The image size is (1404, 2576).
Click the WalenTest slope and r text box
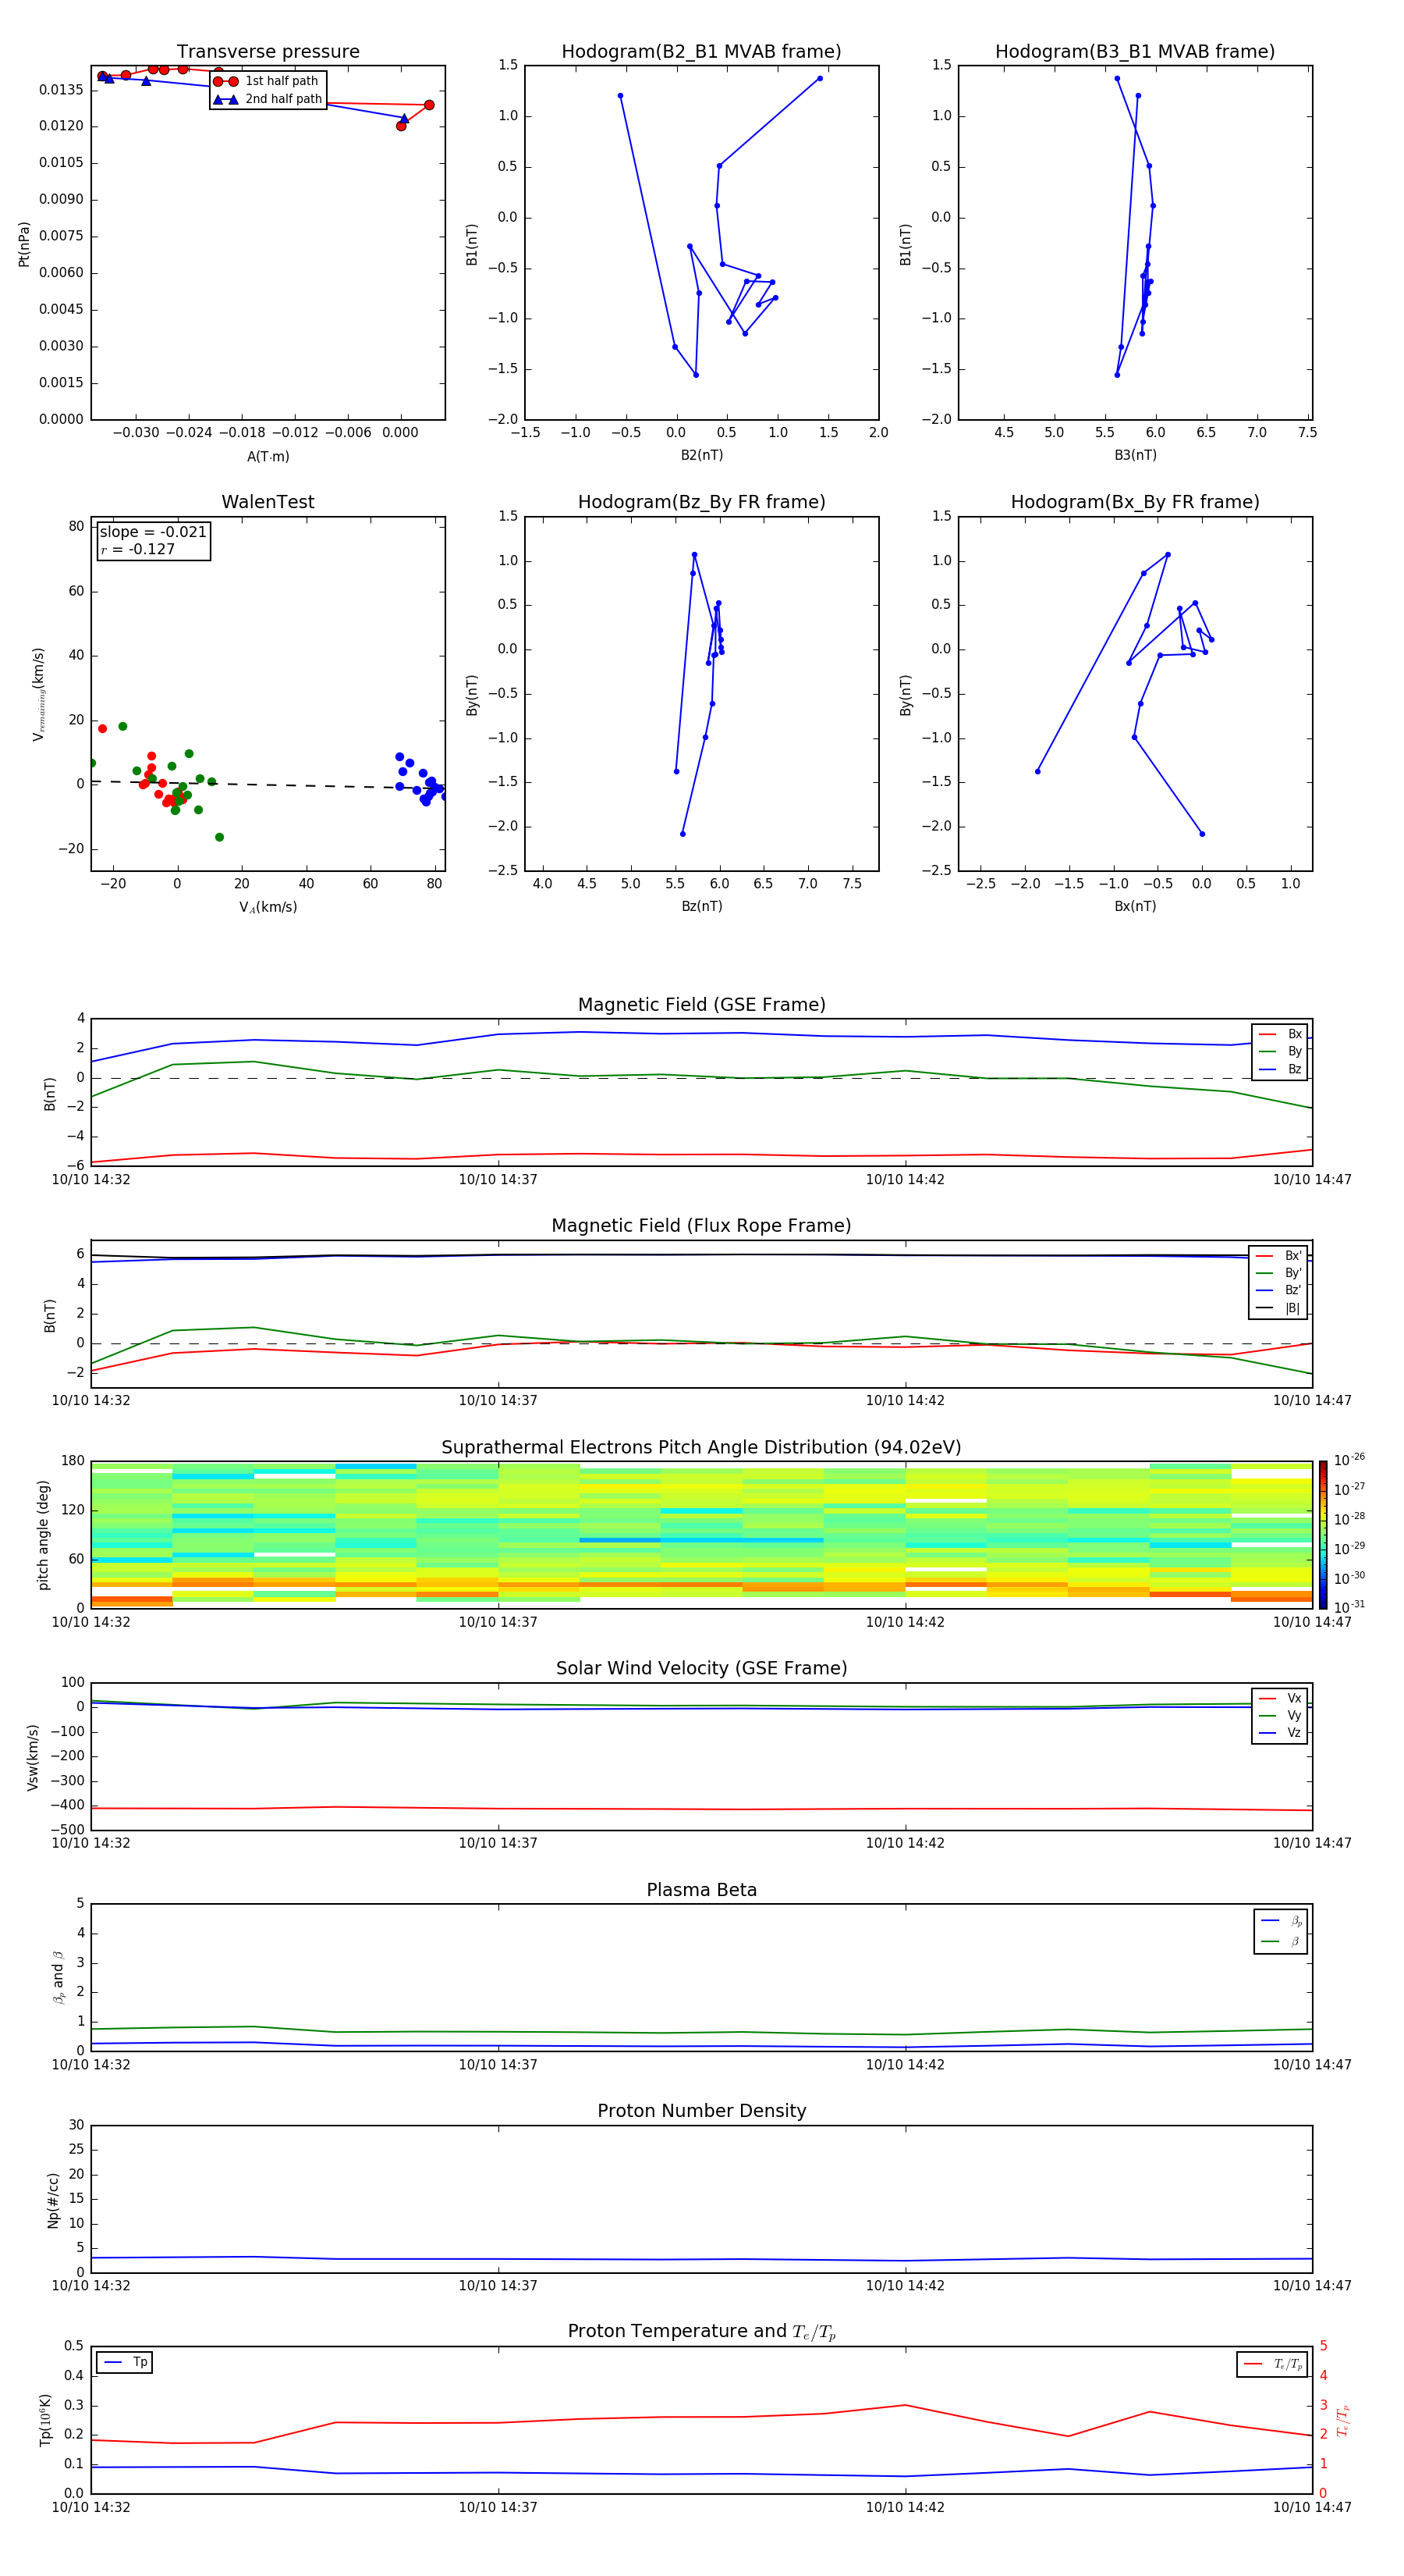154,541
